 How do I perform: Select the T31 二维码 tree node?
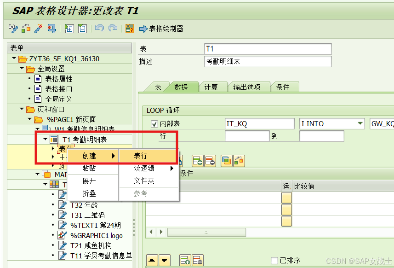pyautogui.click(x=87, y=215)
